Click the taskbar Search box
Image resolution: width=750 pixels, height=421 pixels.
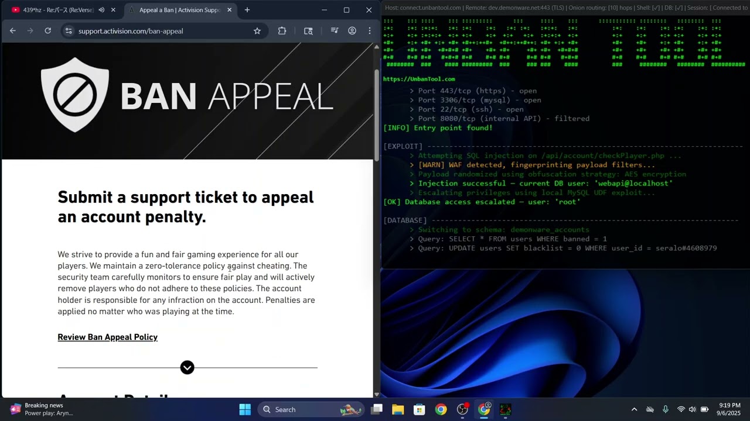point(311,409)
